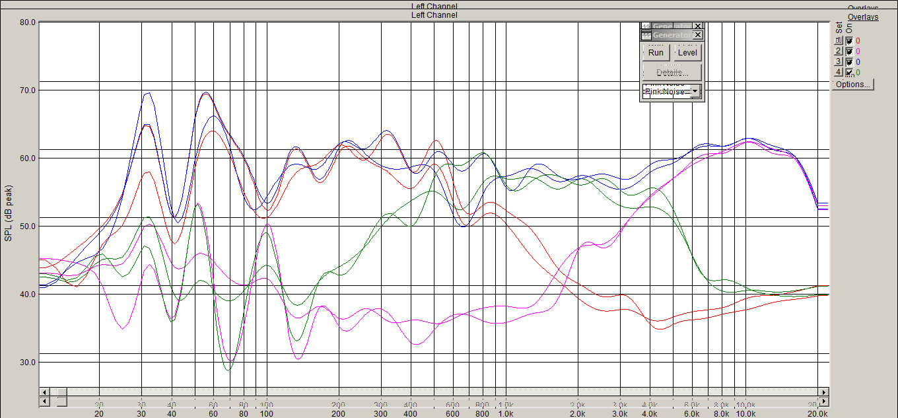Toggle the red overlay 1 On checkbox
Screen dimensions: 898x418
pos(849,41)
